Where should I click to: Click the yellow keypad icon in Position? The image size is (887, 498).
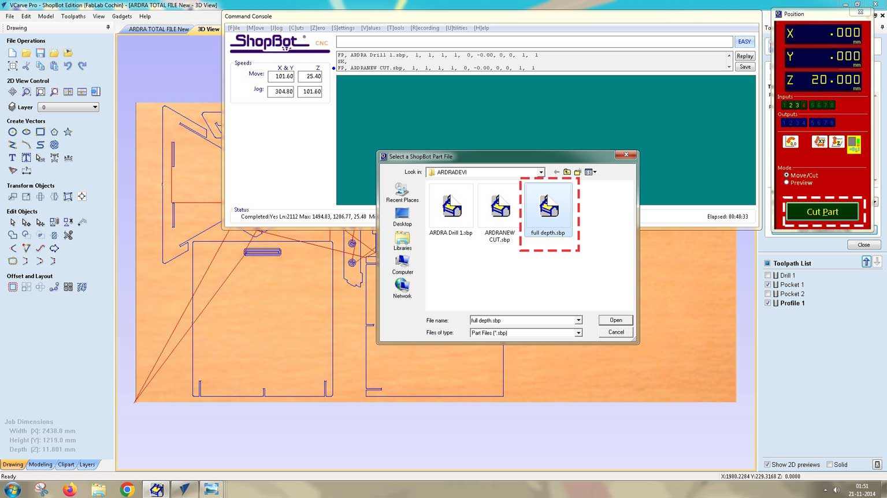854,144
